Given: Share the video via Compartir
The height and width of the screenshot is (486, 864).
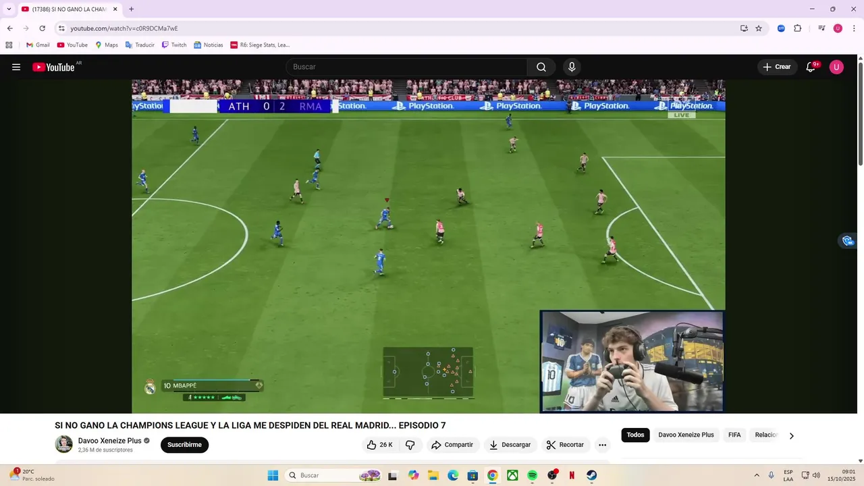Looking at the screenshot, I should [452, 445].
